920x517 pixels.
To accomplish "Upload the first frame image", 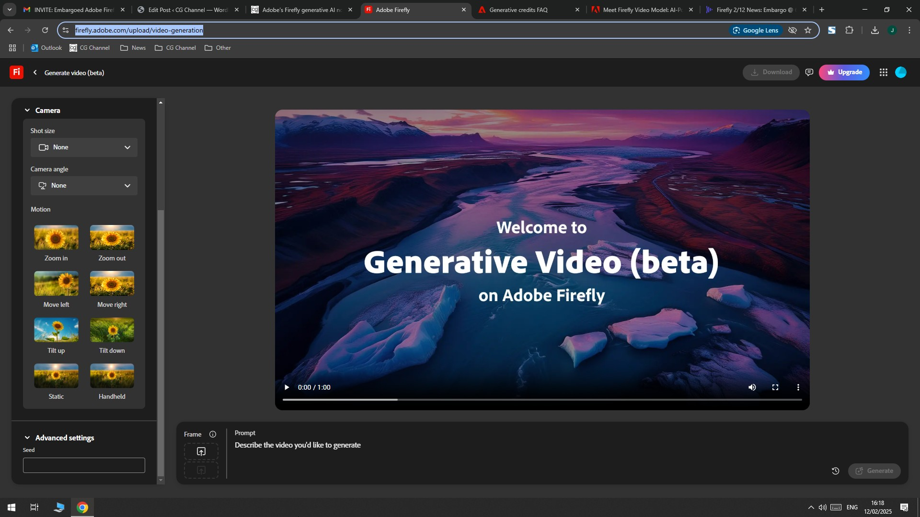I will pos(201,451).
